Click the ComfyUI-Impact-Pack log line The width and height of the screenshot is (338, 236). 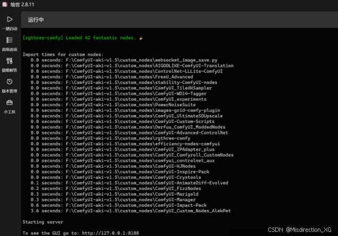coord(119,205)
